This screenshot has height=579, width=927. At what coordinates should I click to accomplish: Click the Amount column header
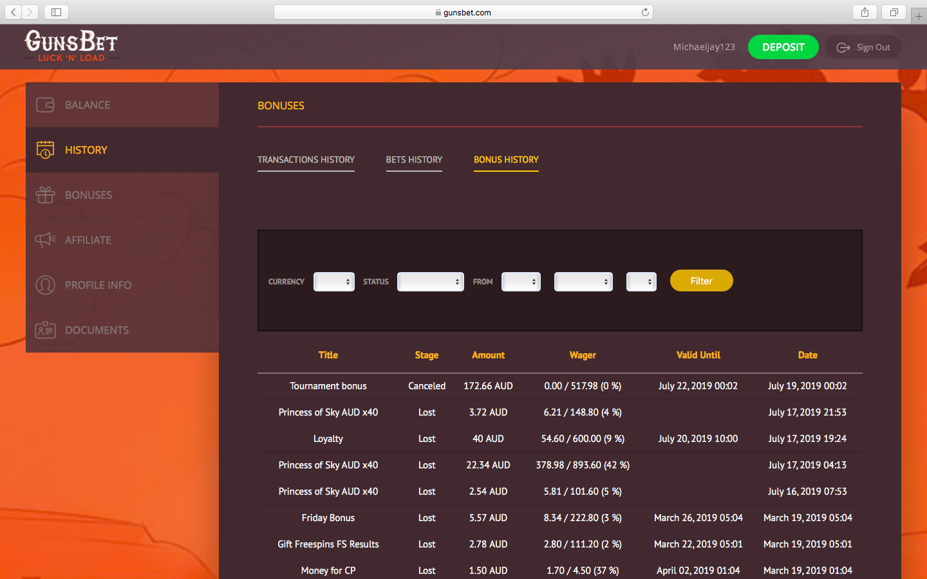tap(489, 355)
